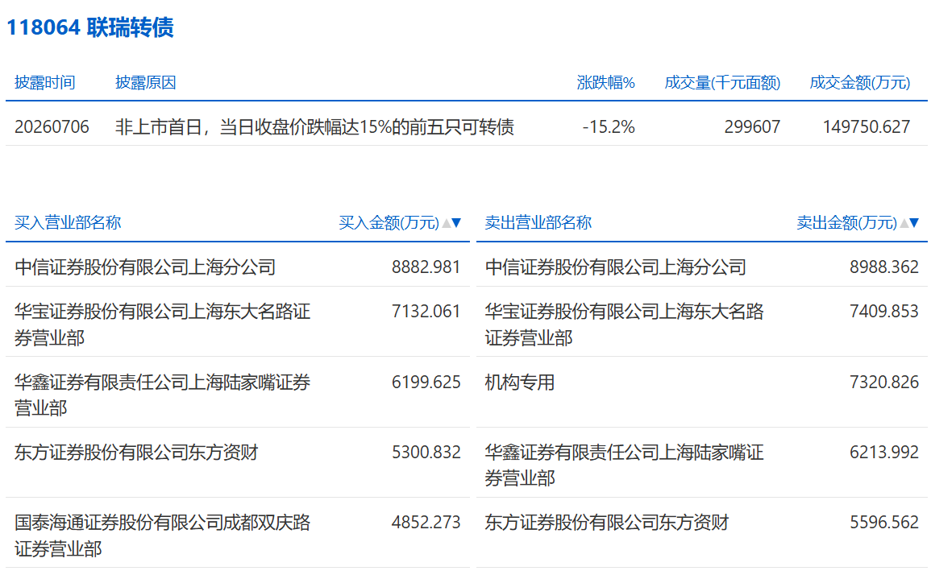
Task: Click the 涨跌幅% column header
Action: tap(605, 82)
